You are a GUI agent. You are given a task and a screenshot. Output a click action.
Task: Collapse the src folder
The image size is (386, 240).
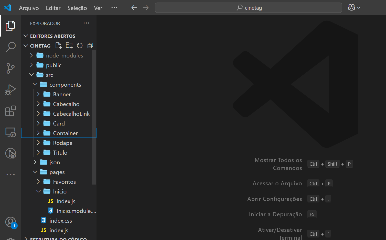point(57,75)
